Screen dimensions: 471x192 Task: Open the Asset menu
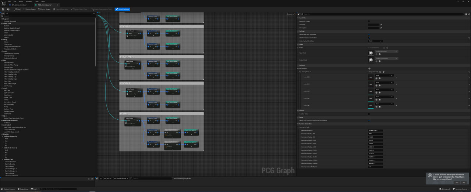(x=21, y=1)
